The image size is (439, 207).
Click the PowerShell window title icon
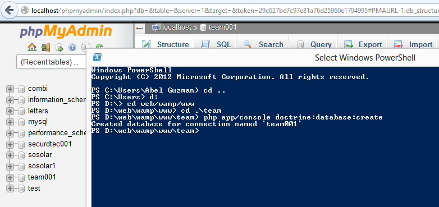click(97, 57)
